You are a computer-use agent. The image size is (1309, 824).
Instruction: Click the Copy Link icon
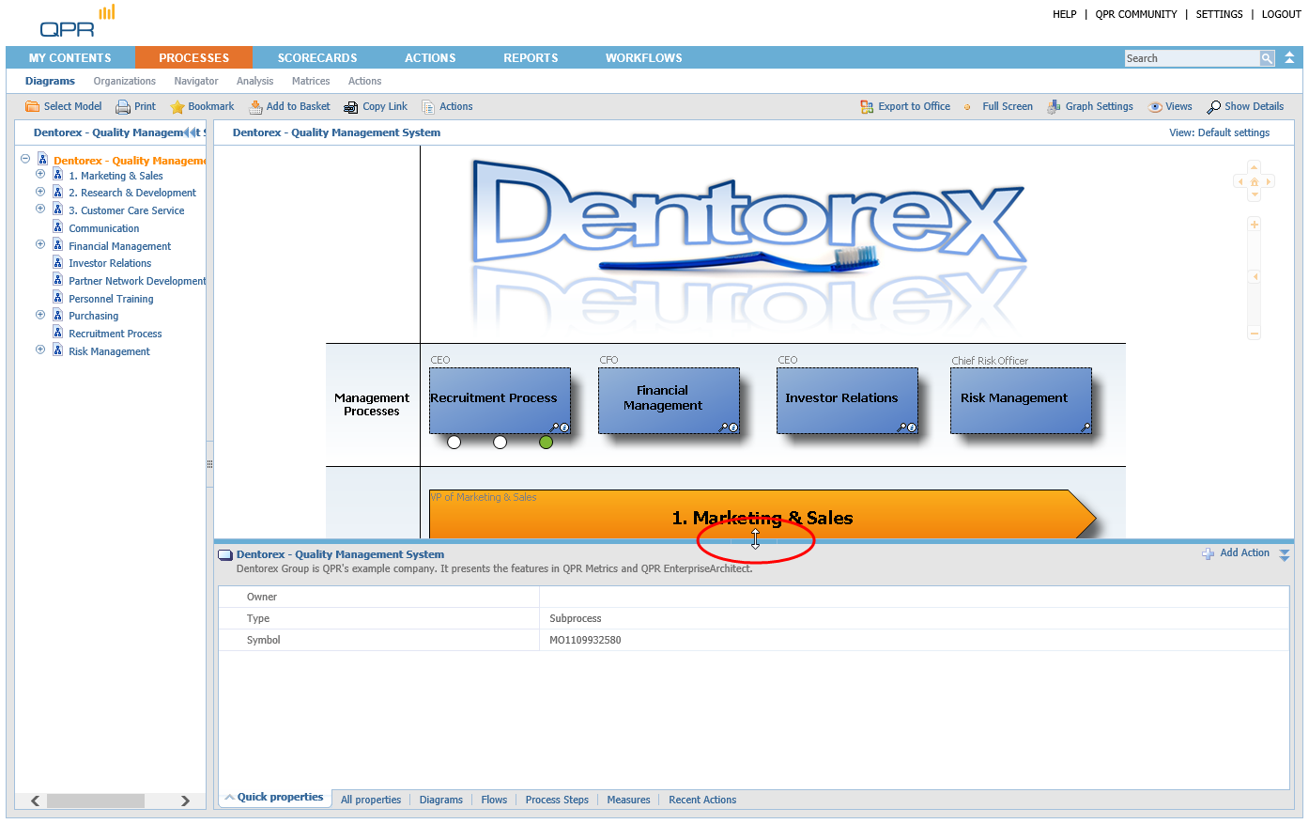coord(351,107)
